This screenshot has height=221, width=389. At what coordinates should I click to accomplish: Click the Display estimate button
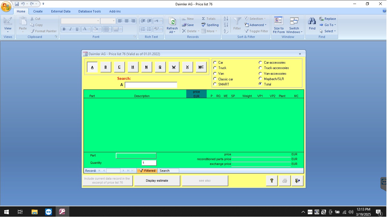tap(157, 181)
